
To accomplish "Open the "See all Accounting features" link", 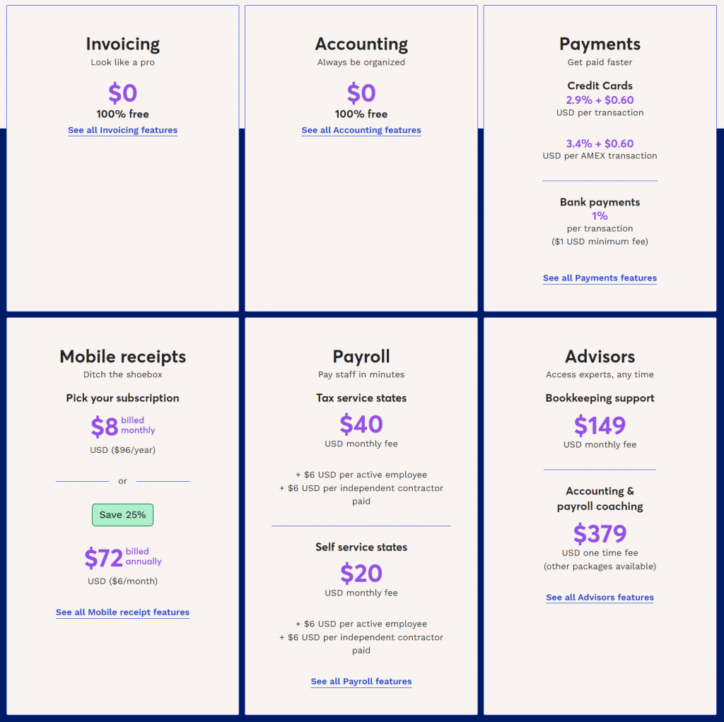I will coord(361,130).
